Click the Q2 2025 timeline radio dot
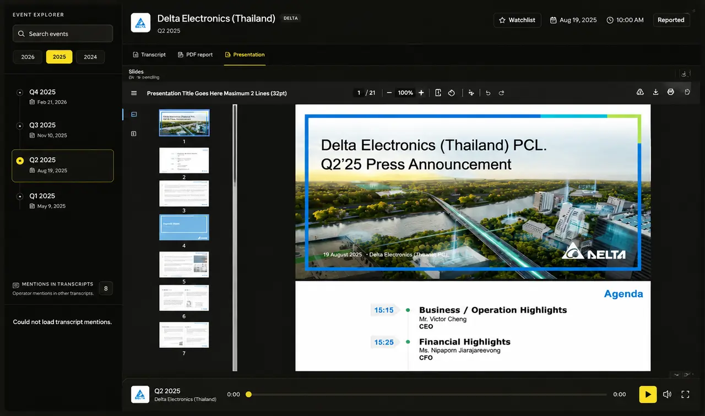705x416 pixels. (x=20, y=161)
